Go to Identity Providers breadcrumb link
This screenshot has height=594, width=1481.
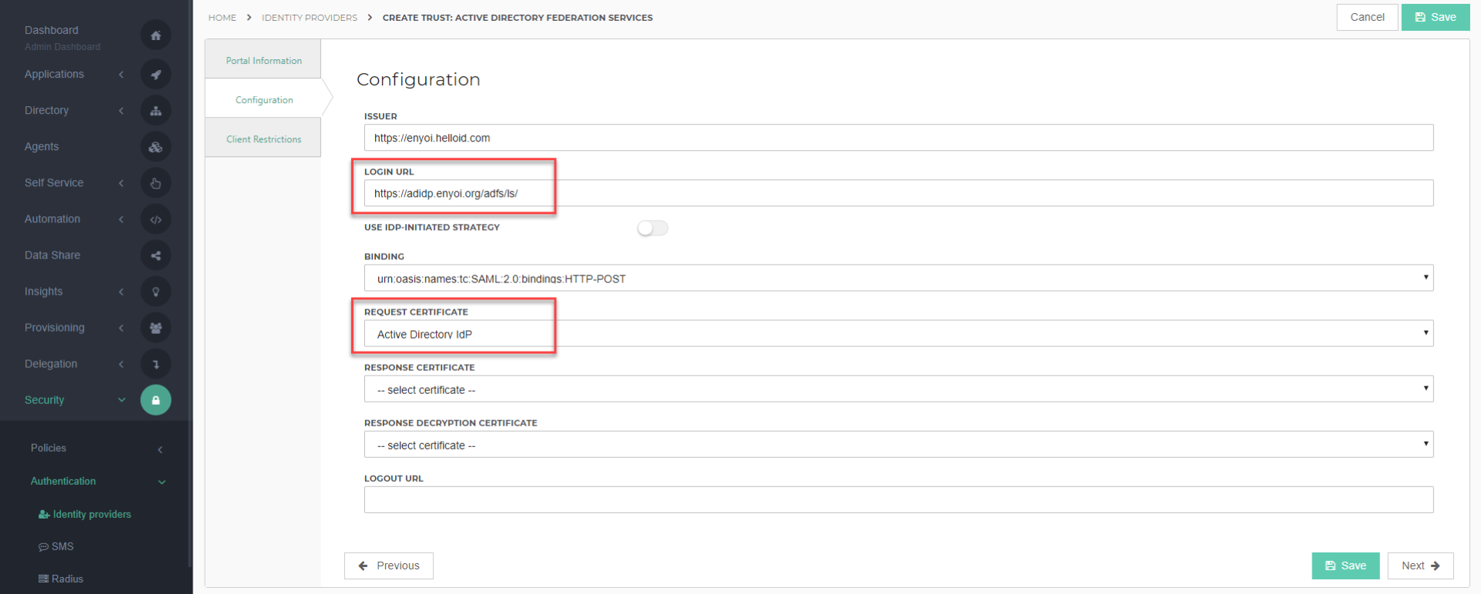pyautogui.click(x=310, y=17)
